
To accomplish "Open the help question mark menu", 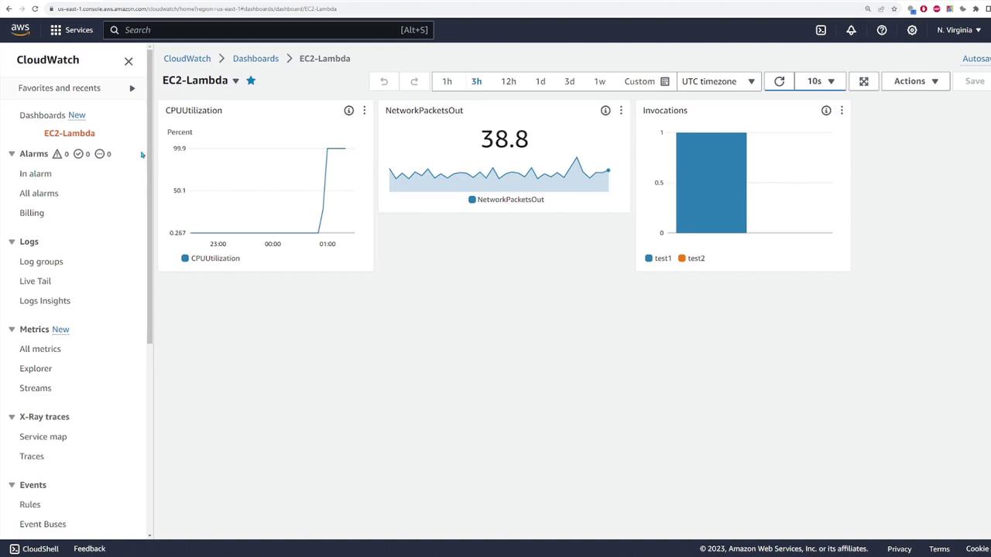I will click(x=882, y=30).
